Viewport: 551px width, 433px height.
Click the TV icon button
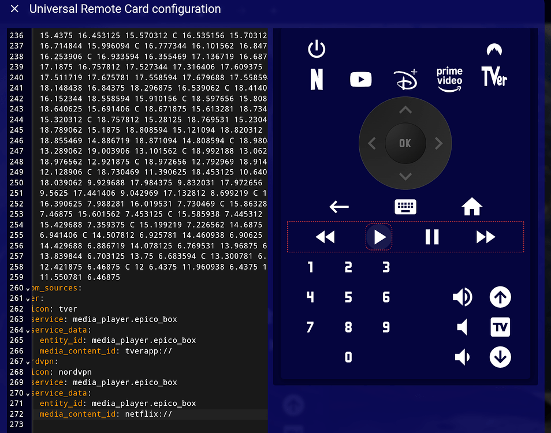tap(500, 327)
